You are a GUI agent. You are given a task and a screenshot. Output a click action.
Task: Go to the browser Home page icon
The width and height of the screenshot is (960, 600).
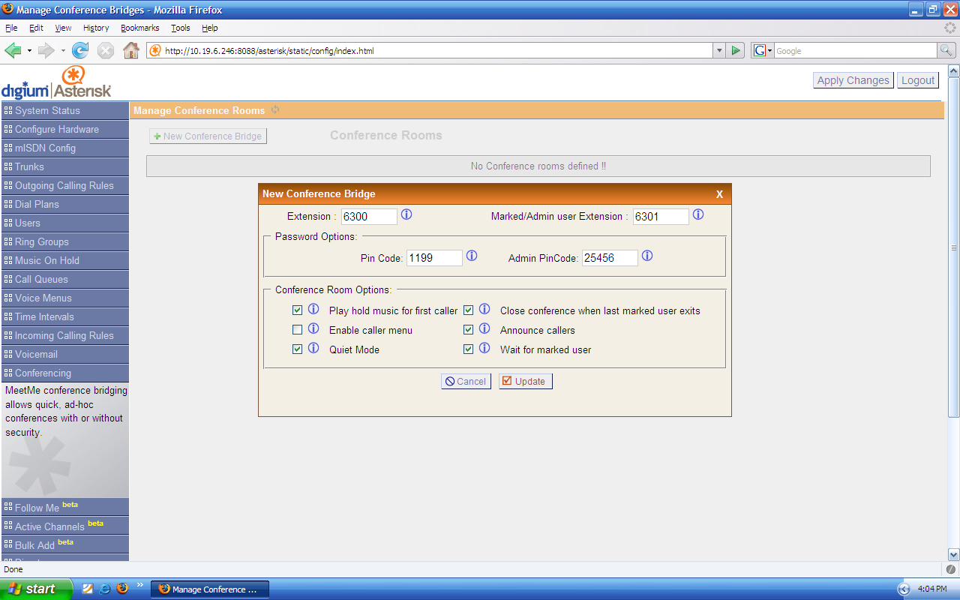(x=130, y=50)
